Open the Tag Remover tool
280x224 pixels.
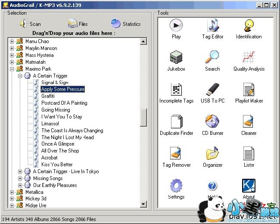pyautogui.click(x=177, y=157)
